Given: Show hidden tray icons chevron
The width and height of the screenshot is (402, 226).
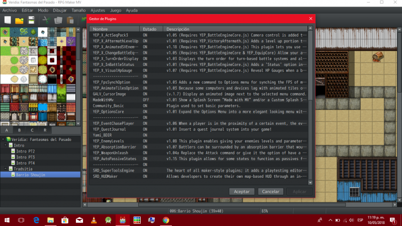Looking at the screenshot, I should coord(330,220).
